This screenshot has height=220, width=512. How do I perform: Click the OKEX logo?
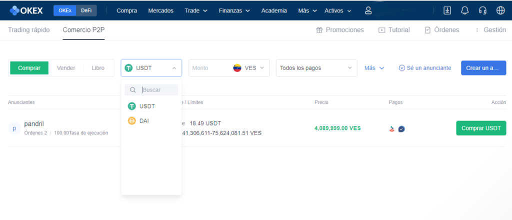click(26, 10)
